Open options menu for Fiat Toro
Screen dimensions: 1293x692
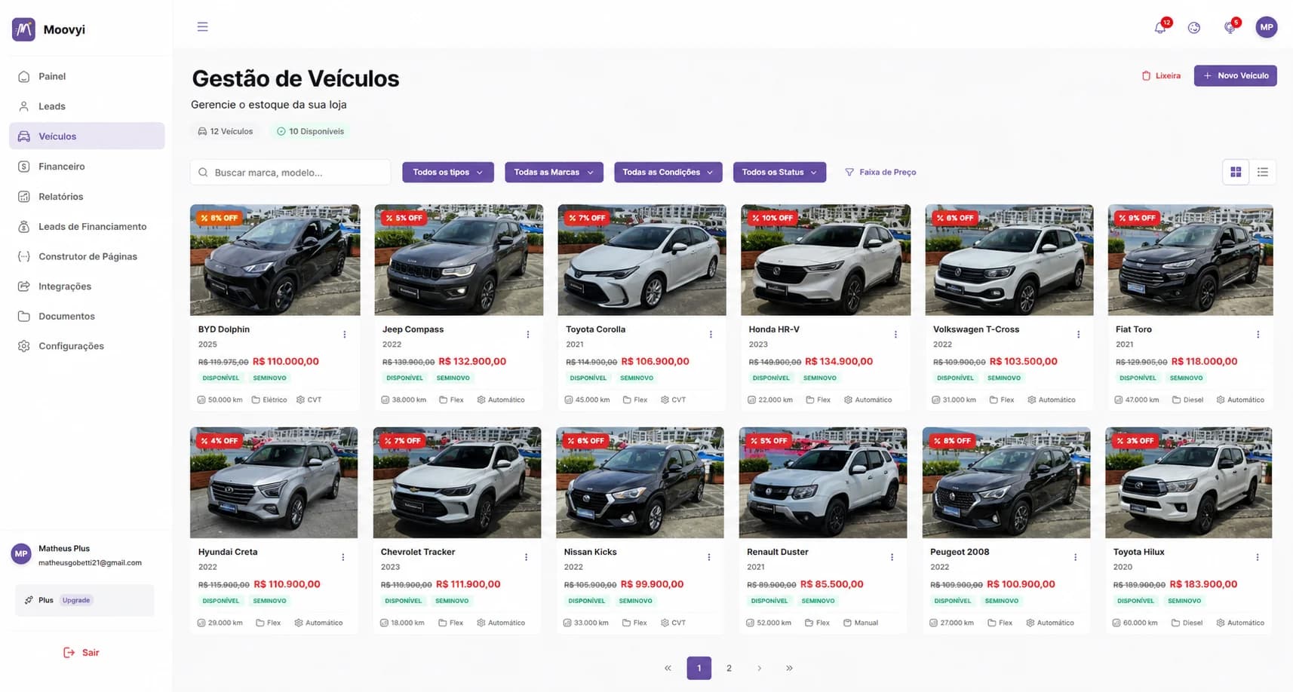click(x=1258, y=335)
